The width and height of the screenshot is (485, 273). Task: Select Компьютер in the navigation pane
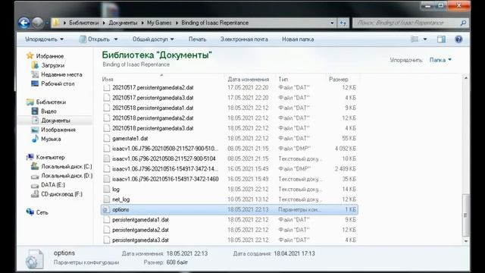pos(50,157)
